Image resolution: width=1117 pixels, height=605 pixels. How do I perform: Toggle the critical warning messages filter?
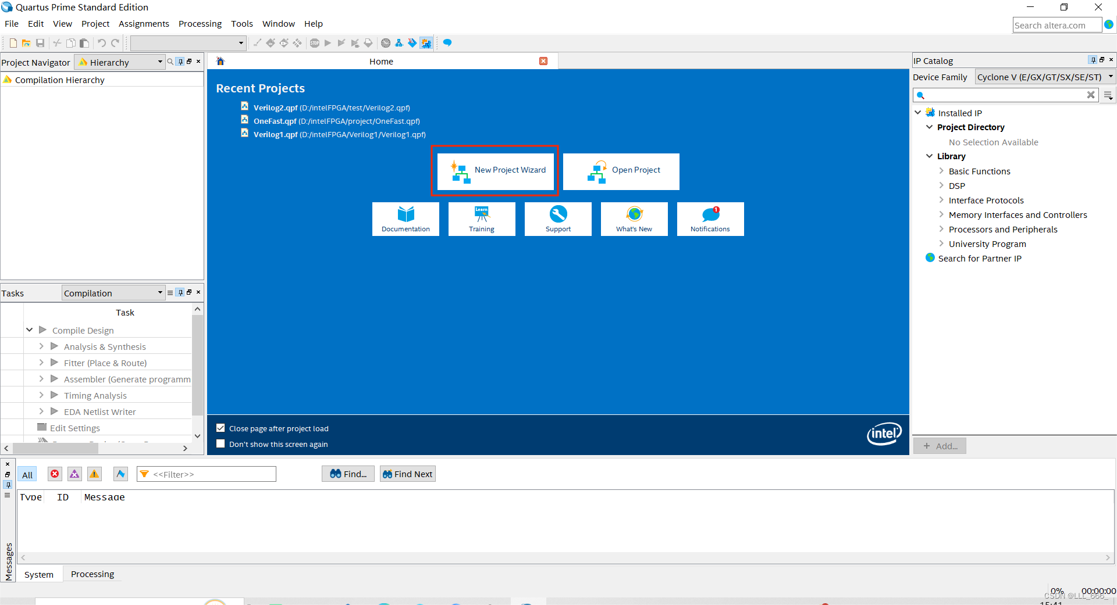pos(74,474)
